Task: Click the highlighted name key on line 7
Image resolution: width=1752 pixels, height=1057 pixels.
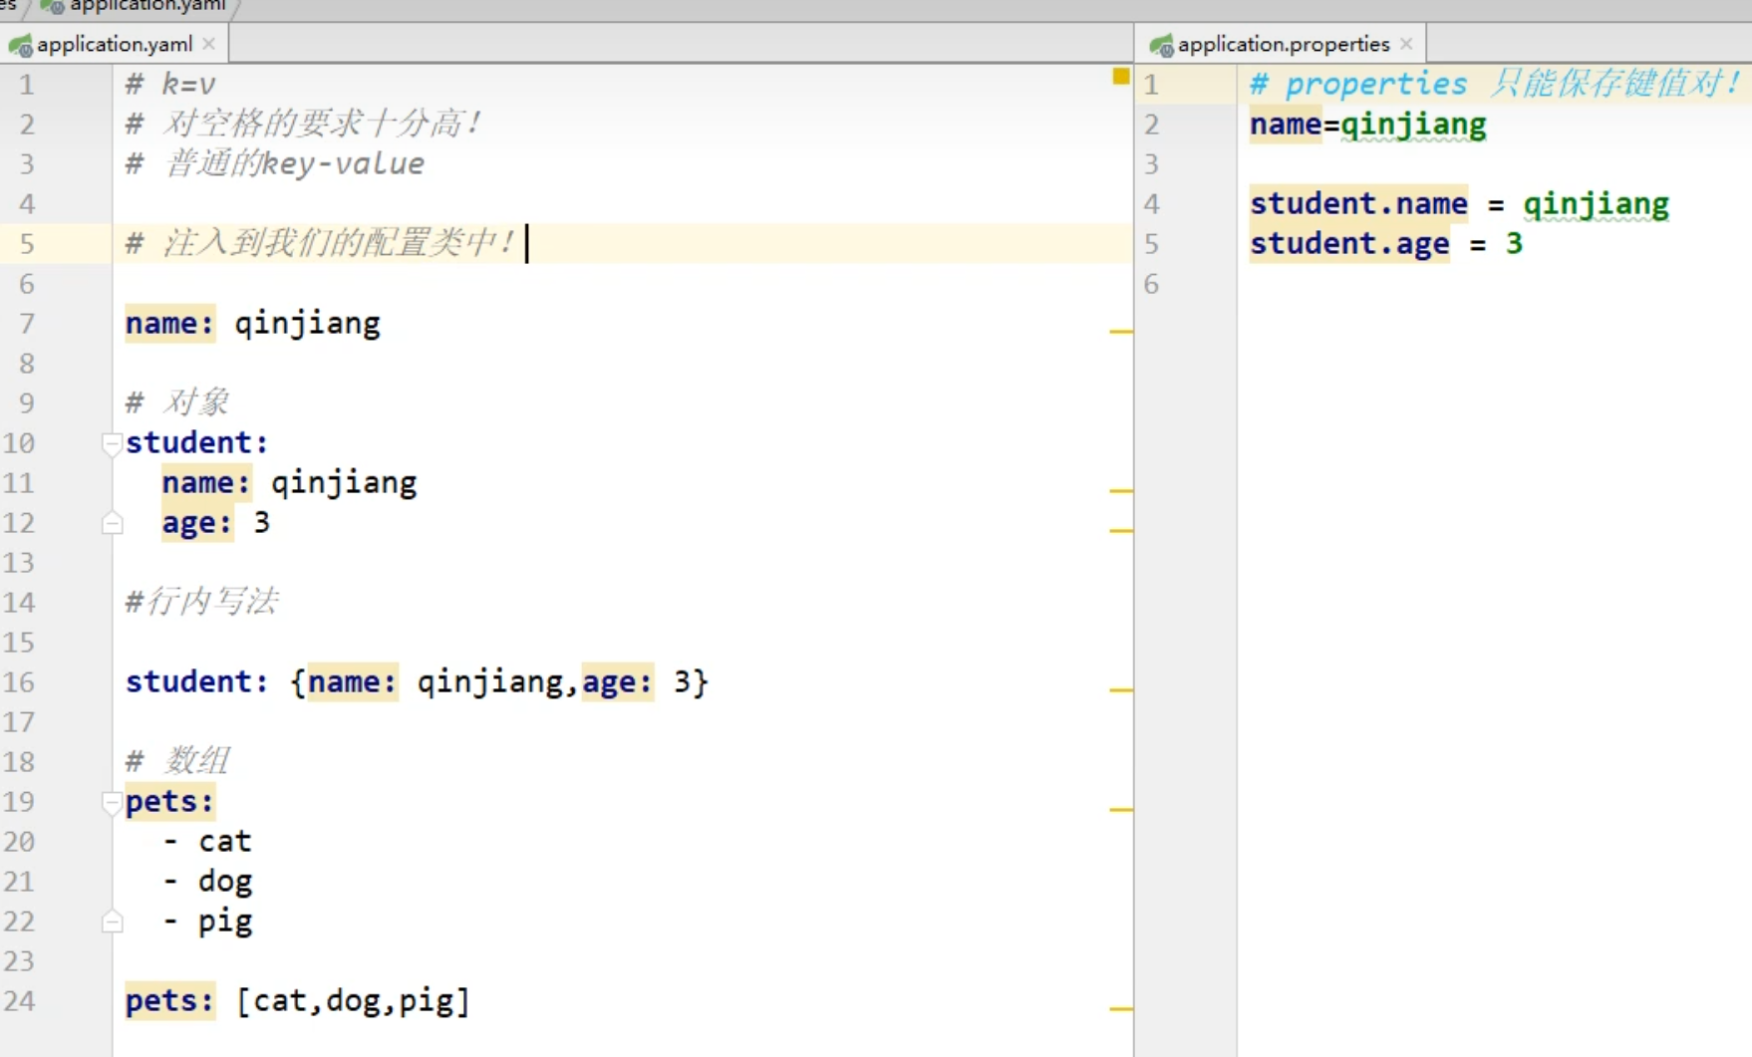Action: click(169, 323)
